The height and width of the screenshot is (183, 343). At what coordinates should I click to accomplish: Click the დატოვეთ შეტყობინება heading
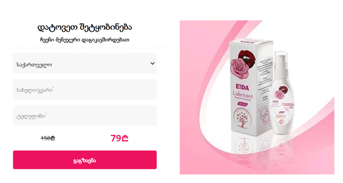click(x=85, y=27)
